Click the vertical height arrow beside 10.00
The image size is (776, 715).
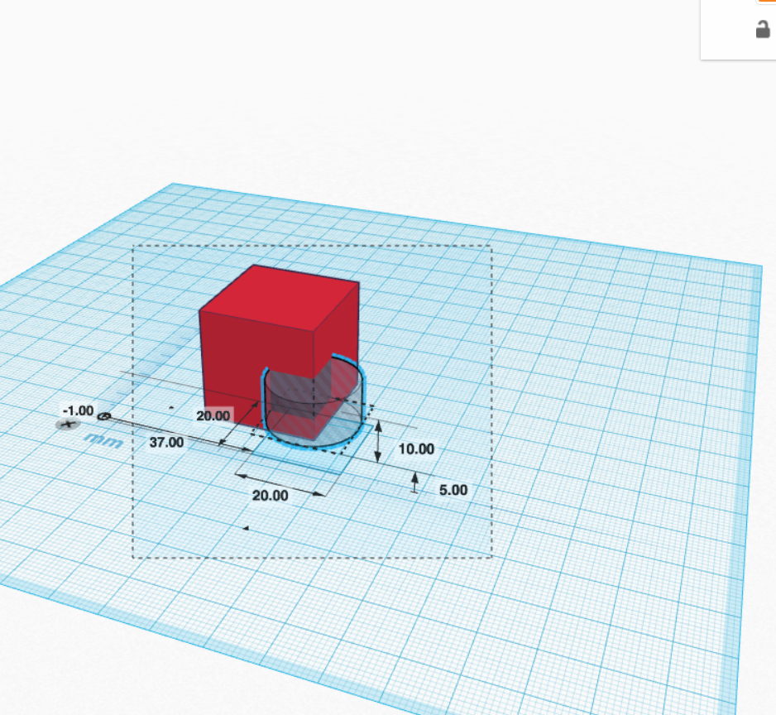point(378,442)
